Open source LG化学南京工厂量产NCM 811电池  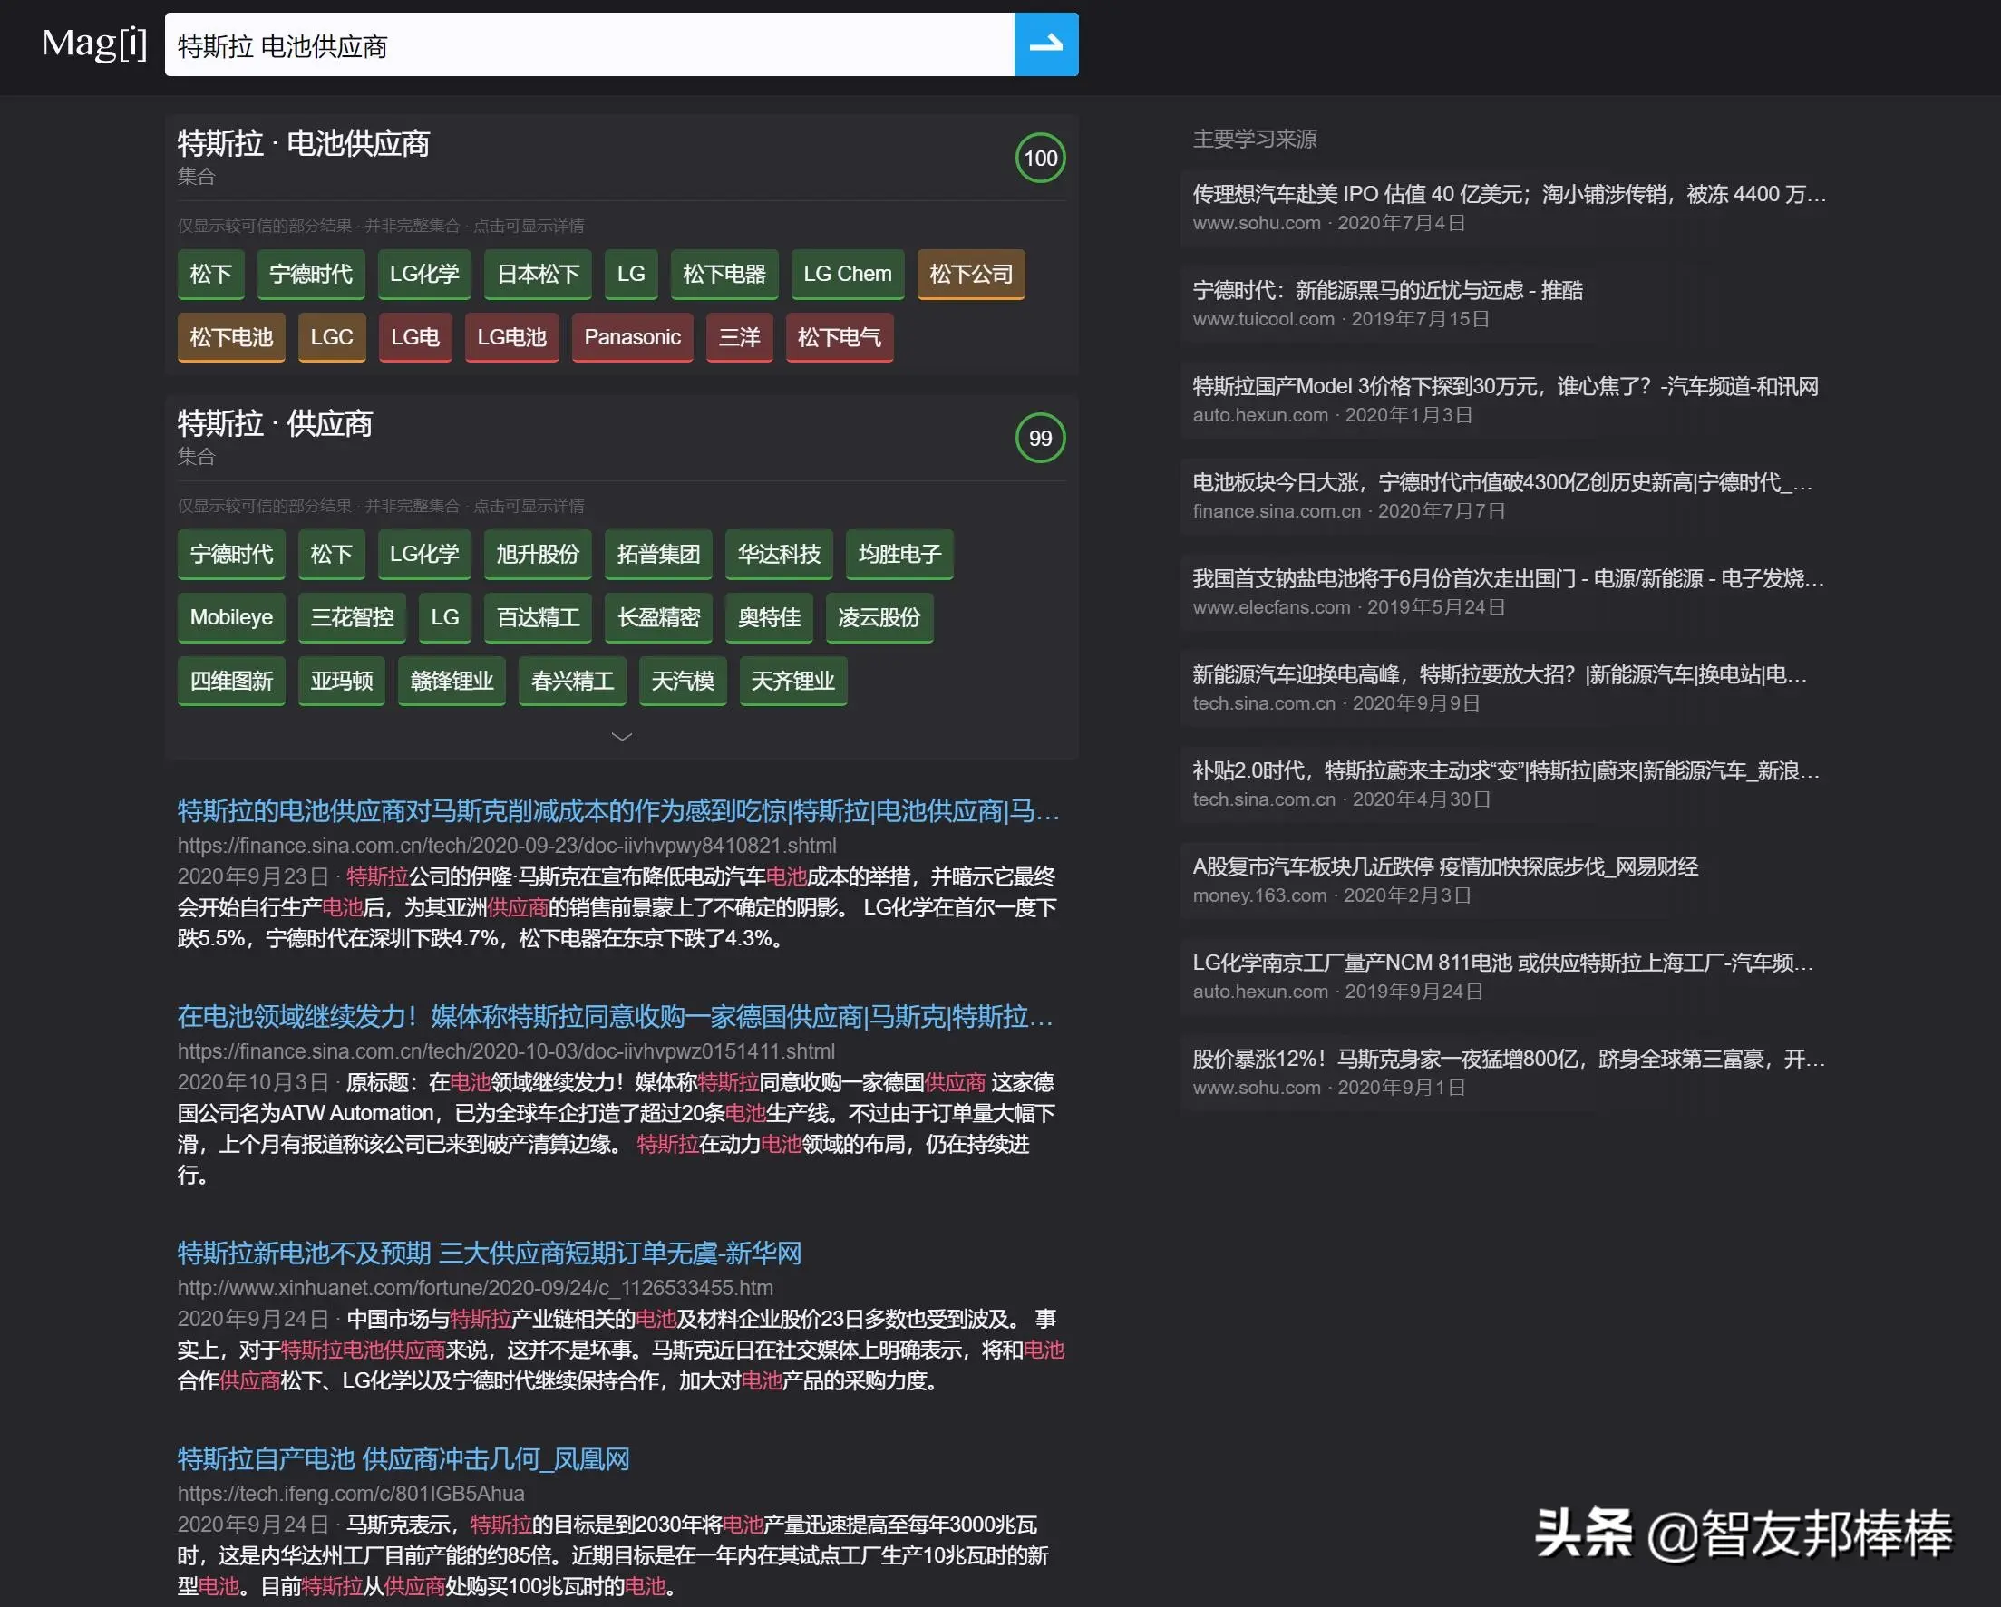[1501, 963]
